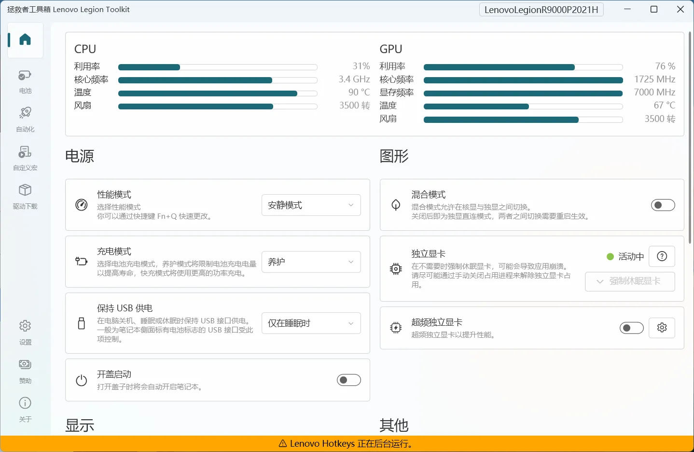This screenshot has height=452, width=694.
Task: Open the 性能模式 performance mode dropdown
Action: point(311,205)
